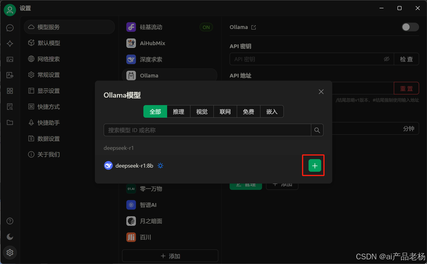Viewport: 427px width, 264px height.
Task: Open the mini apps grid sidebar icon
Action: 10,91
